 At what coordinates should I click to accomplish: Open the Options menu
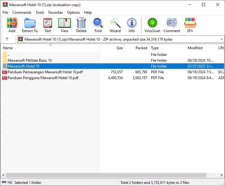(73, 13)
